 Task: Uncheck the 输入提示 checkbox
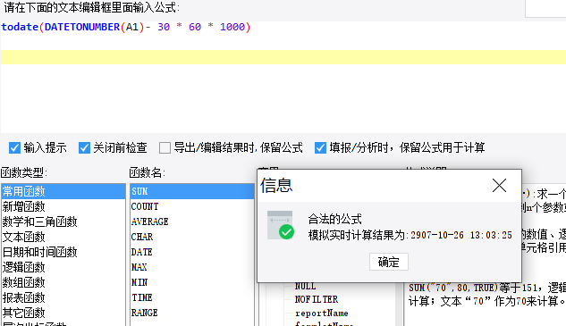(x=14, y=147)
